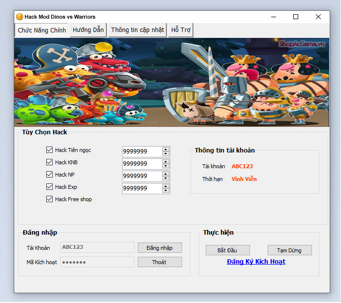Maximize the Hack Mod window
Screen dimensions: 341x303
(296, 17)
